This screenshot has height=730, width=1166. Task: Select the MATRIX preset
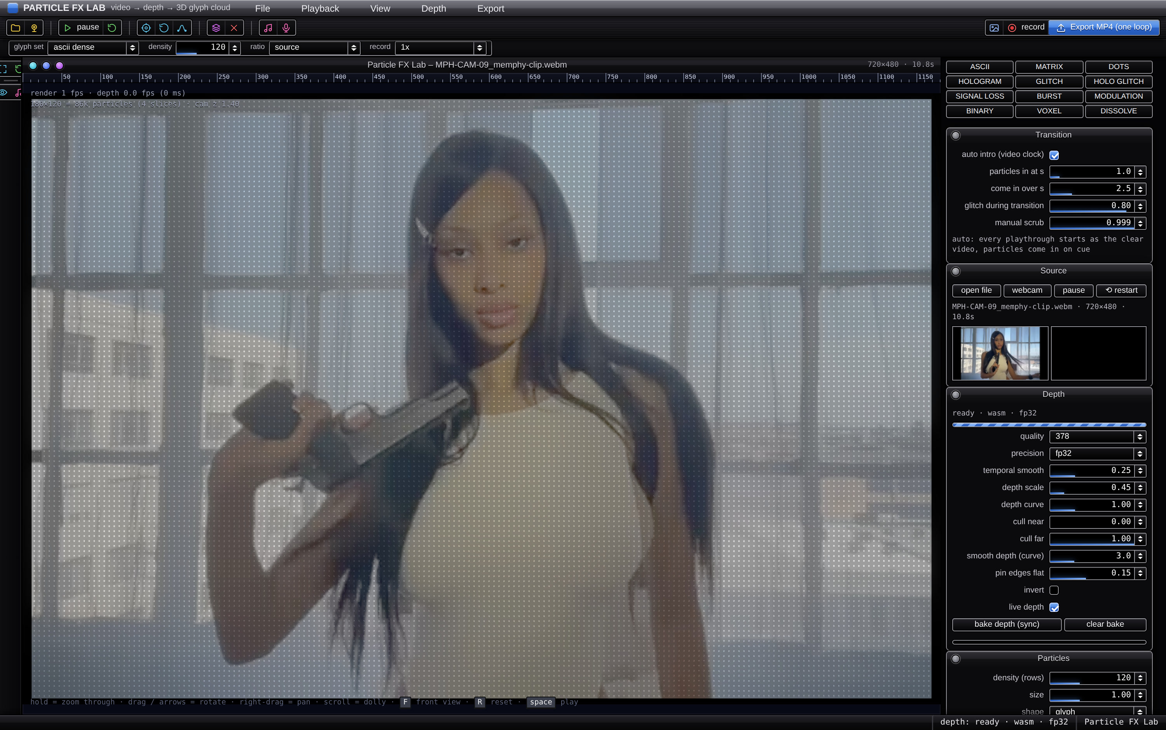(x=1049, y=67)
